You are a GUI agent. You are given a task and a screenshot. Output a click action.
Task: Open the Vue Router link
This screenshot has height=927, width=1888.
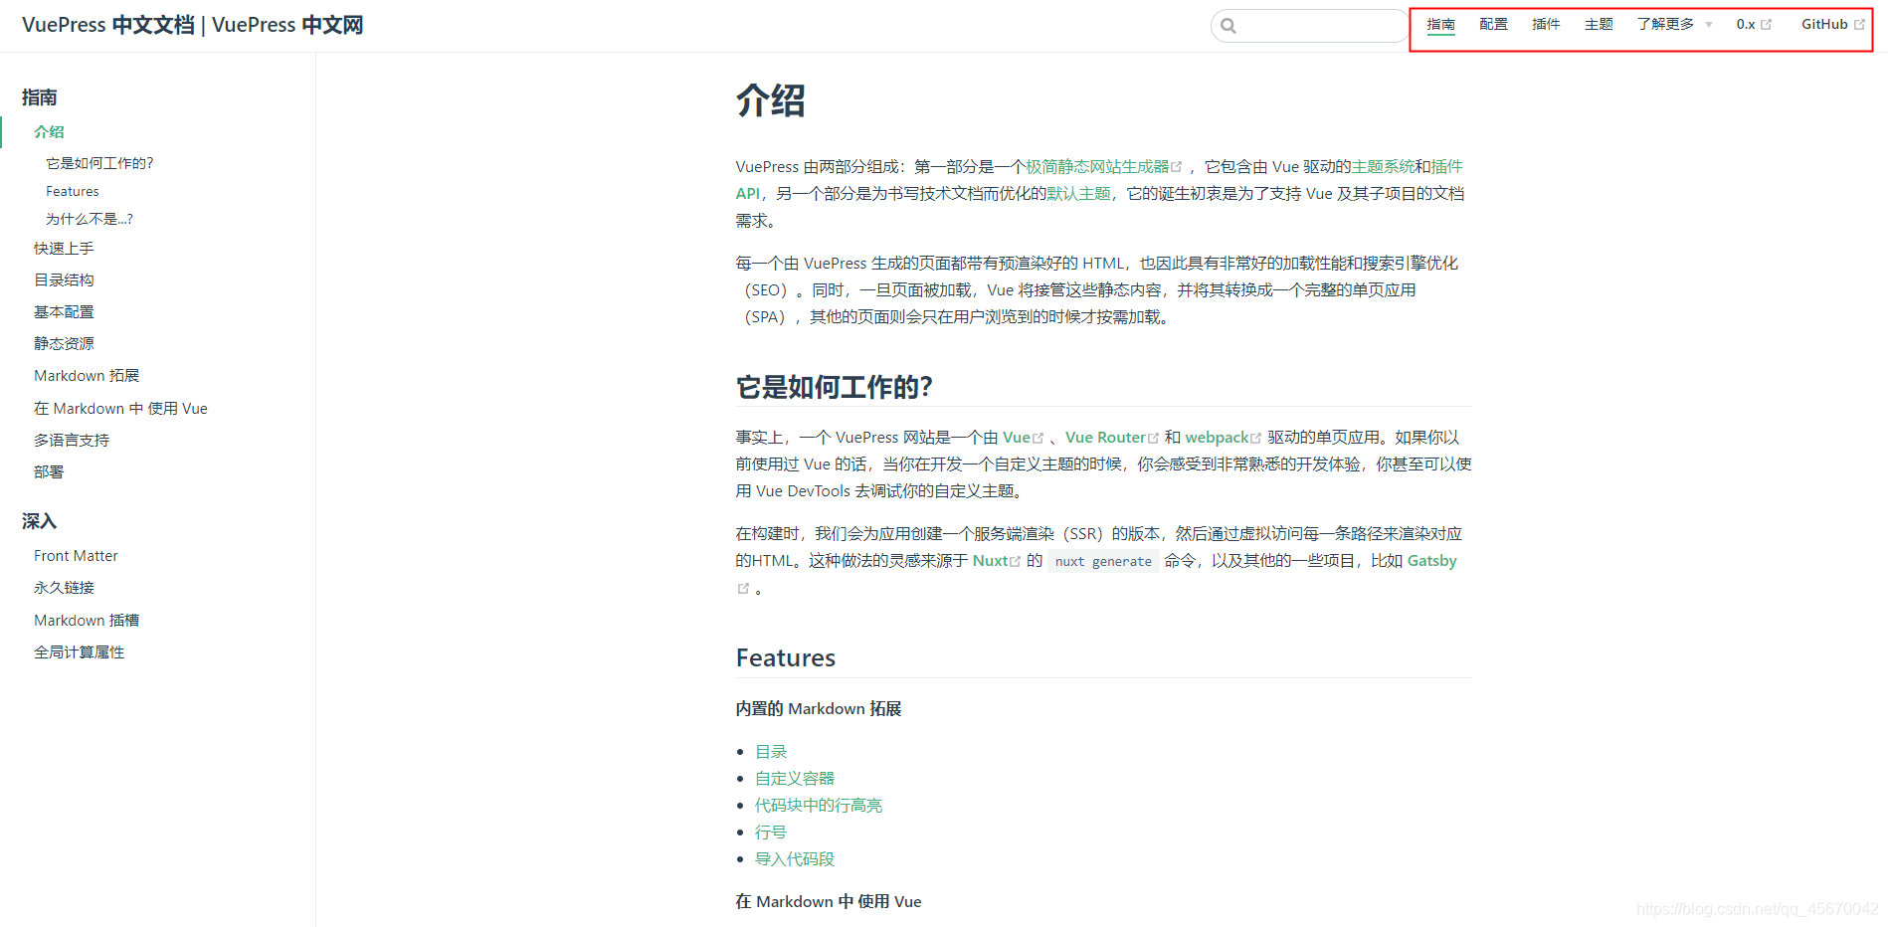pos(1105,438)
